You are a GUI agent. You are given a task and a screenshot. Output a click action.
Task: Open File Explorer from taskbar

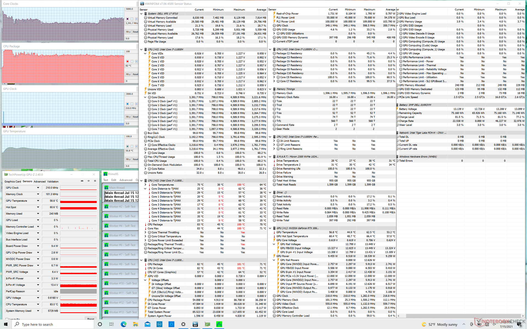(x=135, y=324)
